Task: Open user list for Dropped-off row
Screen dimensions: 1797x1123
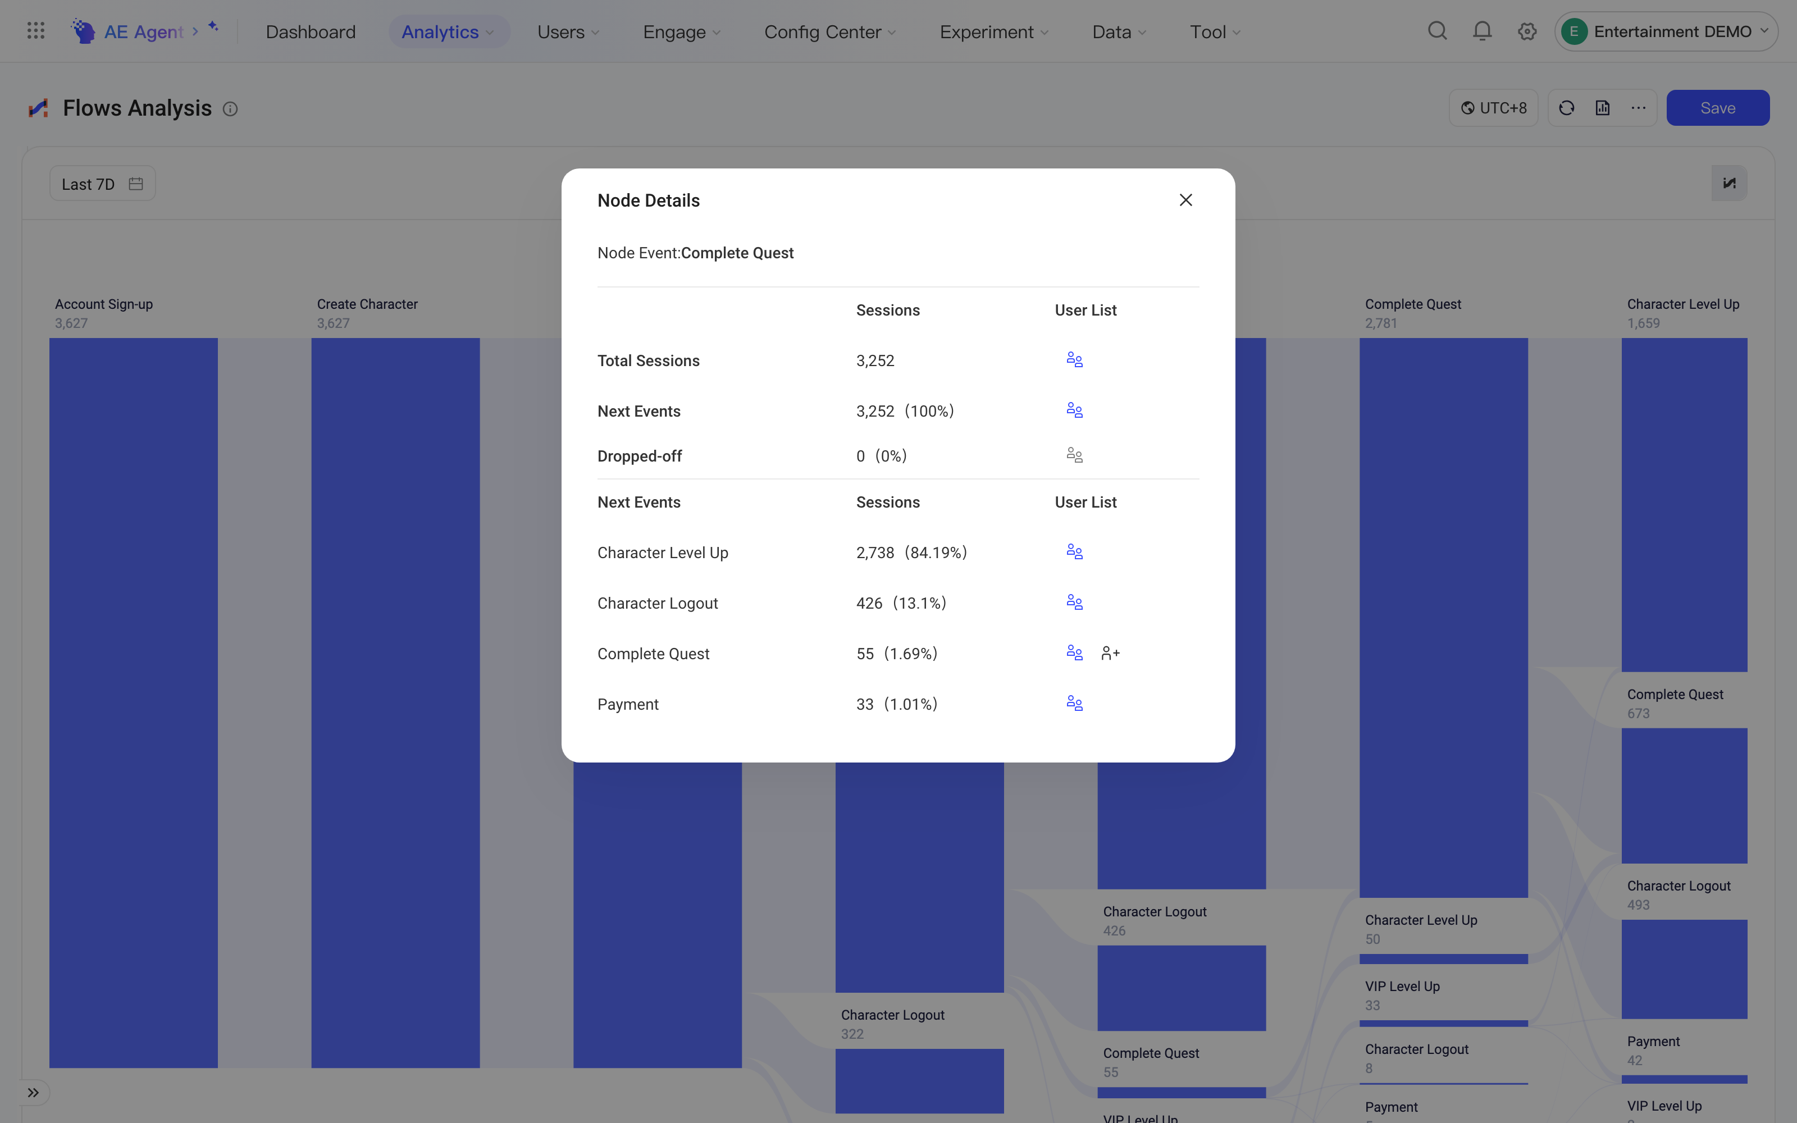Action: point(1074,455)
